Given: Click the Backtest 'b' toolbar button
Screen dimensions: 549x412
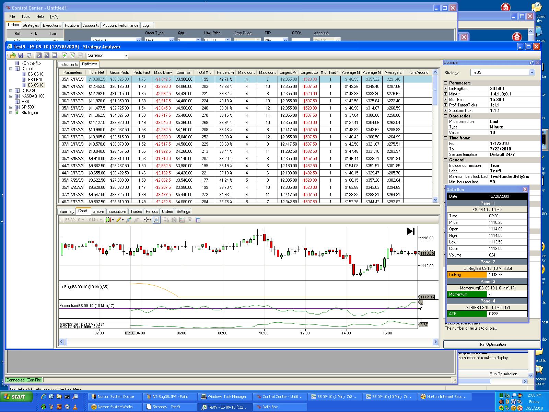Looking at the screenshot, I should (x=39, y=55).
